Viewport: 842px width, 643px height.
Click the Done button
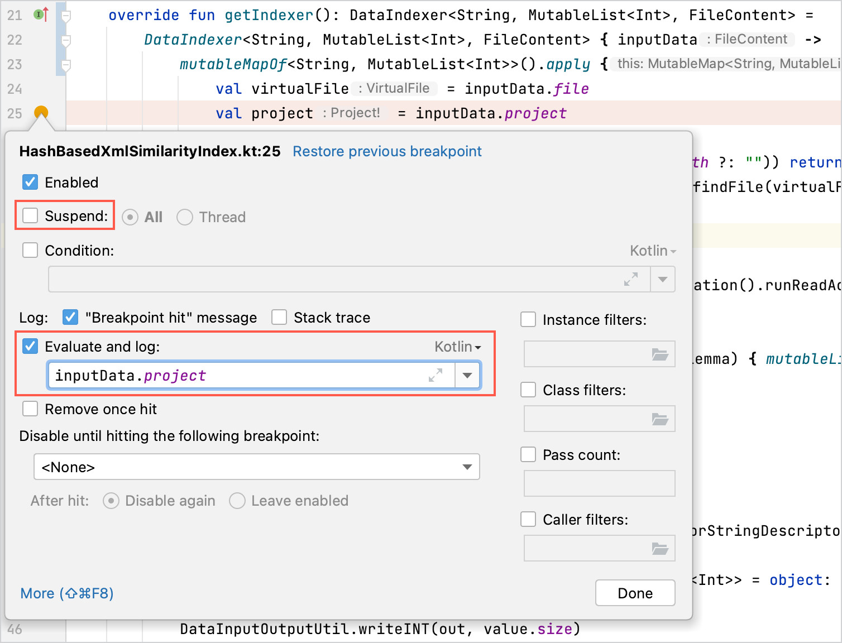635,593
